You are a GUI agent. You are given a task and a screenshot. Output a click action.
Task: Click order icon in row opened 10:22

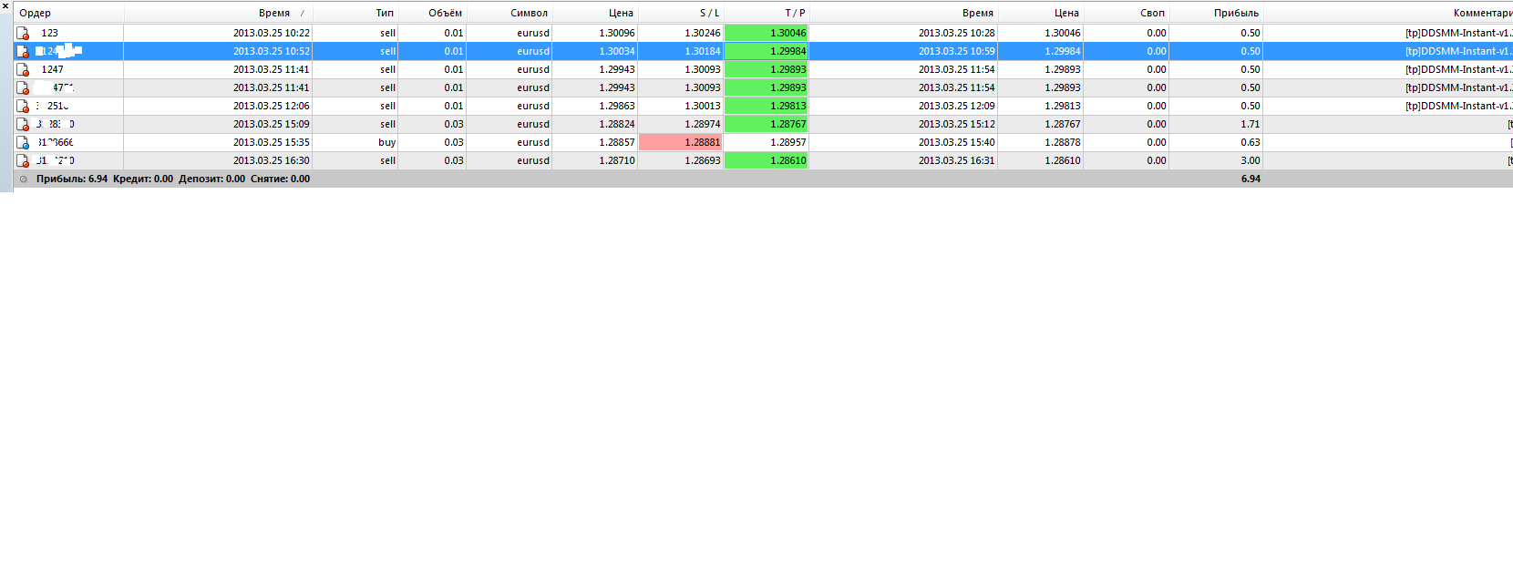[23, 33]
